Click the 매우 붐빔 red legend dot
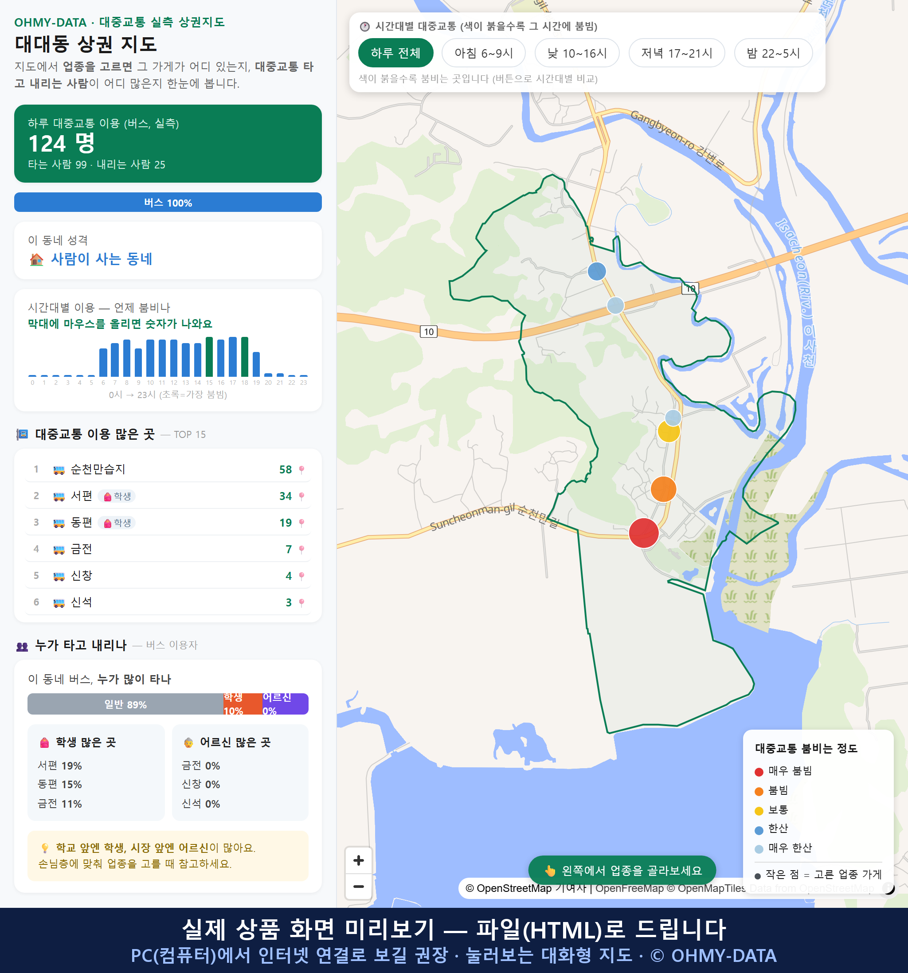This screenshot has width=908, height=973. [759, 772]
